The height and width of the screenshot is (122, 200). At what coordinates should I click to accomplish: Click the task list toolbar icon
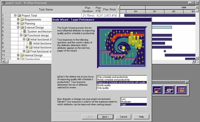click(181, 90)
